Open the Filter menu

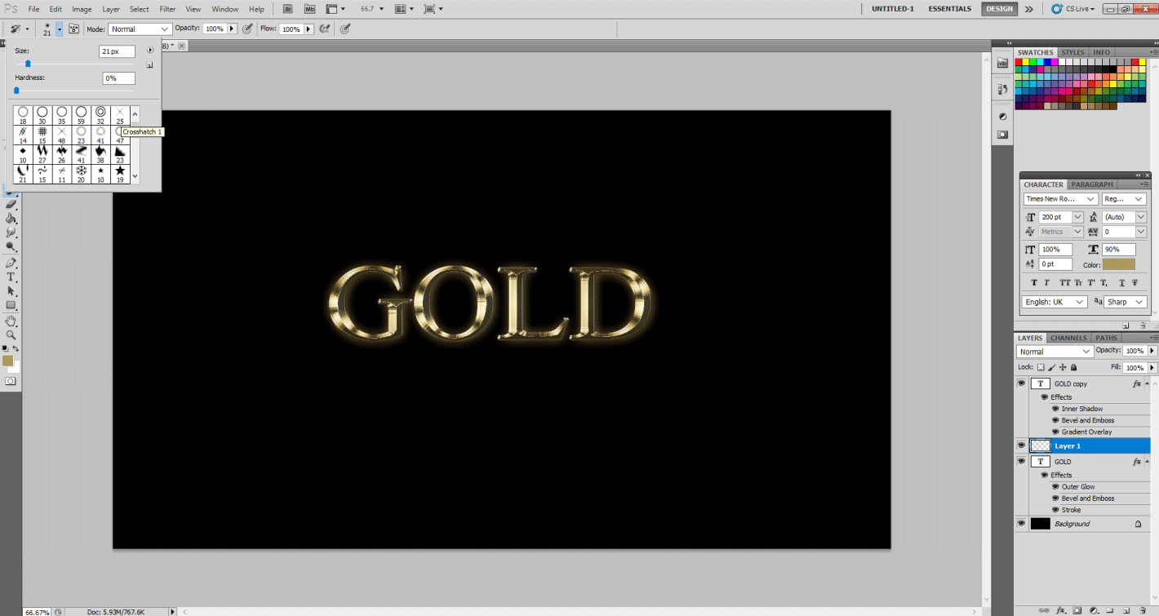(x=167, y=9)
